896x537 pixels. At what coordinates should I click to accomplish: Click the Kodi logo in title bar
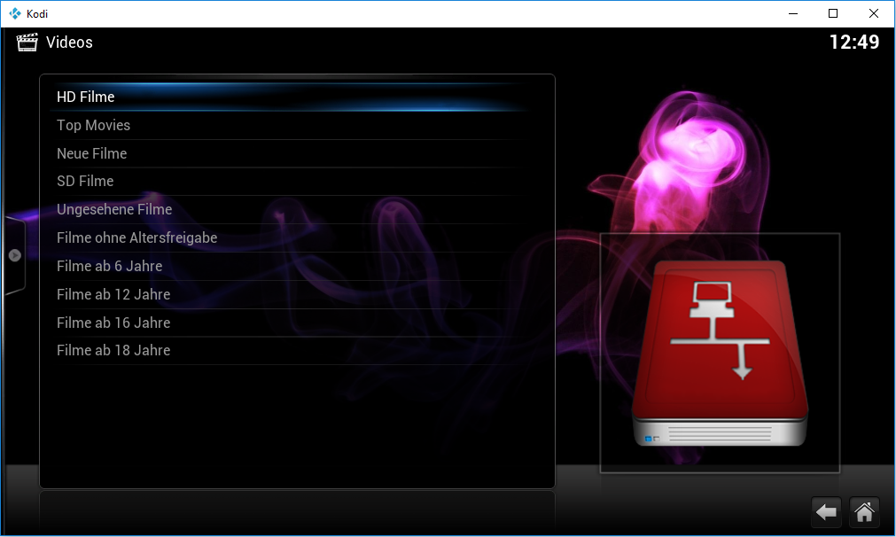(15, 13)
